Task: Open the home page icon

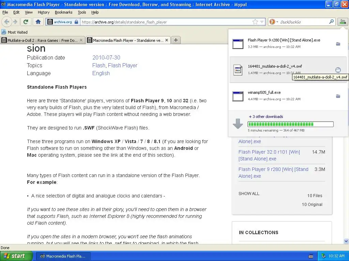Action: pyautogui.click(x=38, y=22)
